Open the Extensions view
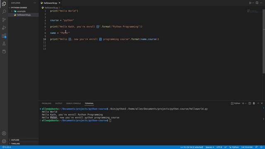Screen dimensions: 265x149 [x=4, y=36]
